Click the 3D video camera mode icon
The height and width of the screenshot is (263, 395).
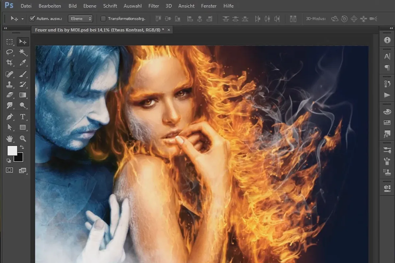point(373,19)
